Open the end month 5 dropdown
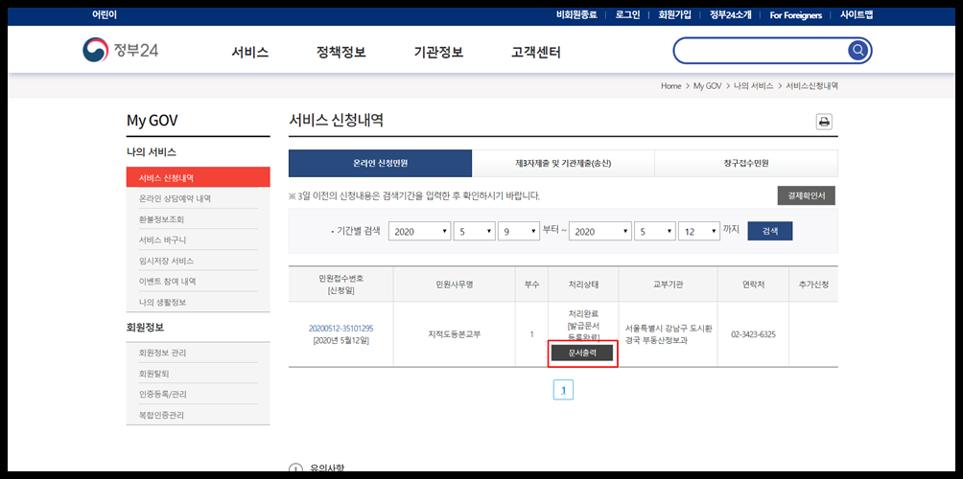The image size is (963, 479). point(655,231)
